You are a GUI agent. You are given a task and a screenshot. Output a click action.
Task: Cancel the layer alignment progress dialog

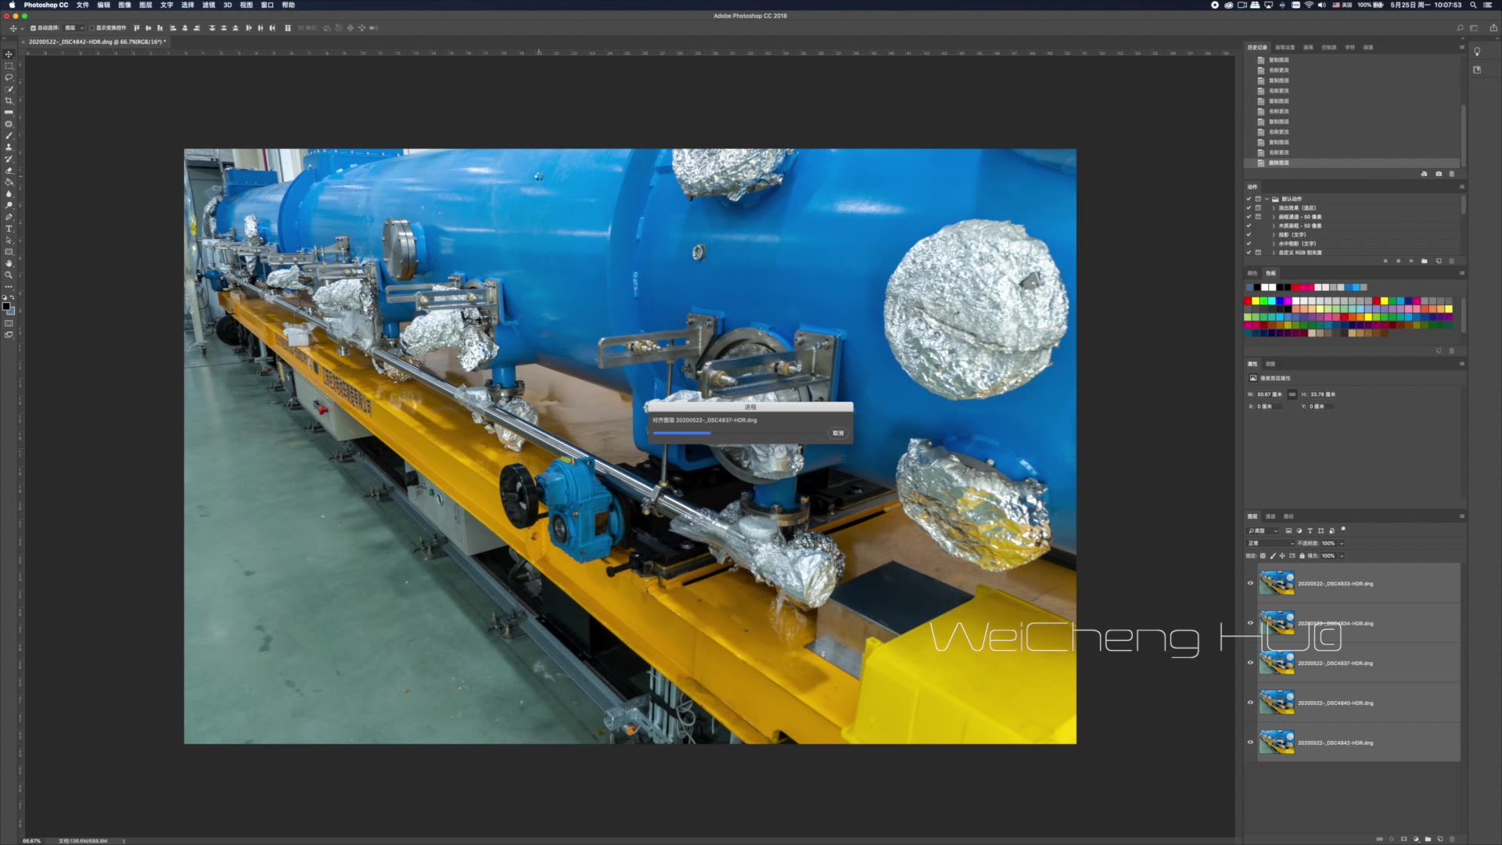click(x=838, y=433)
